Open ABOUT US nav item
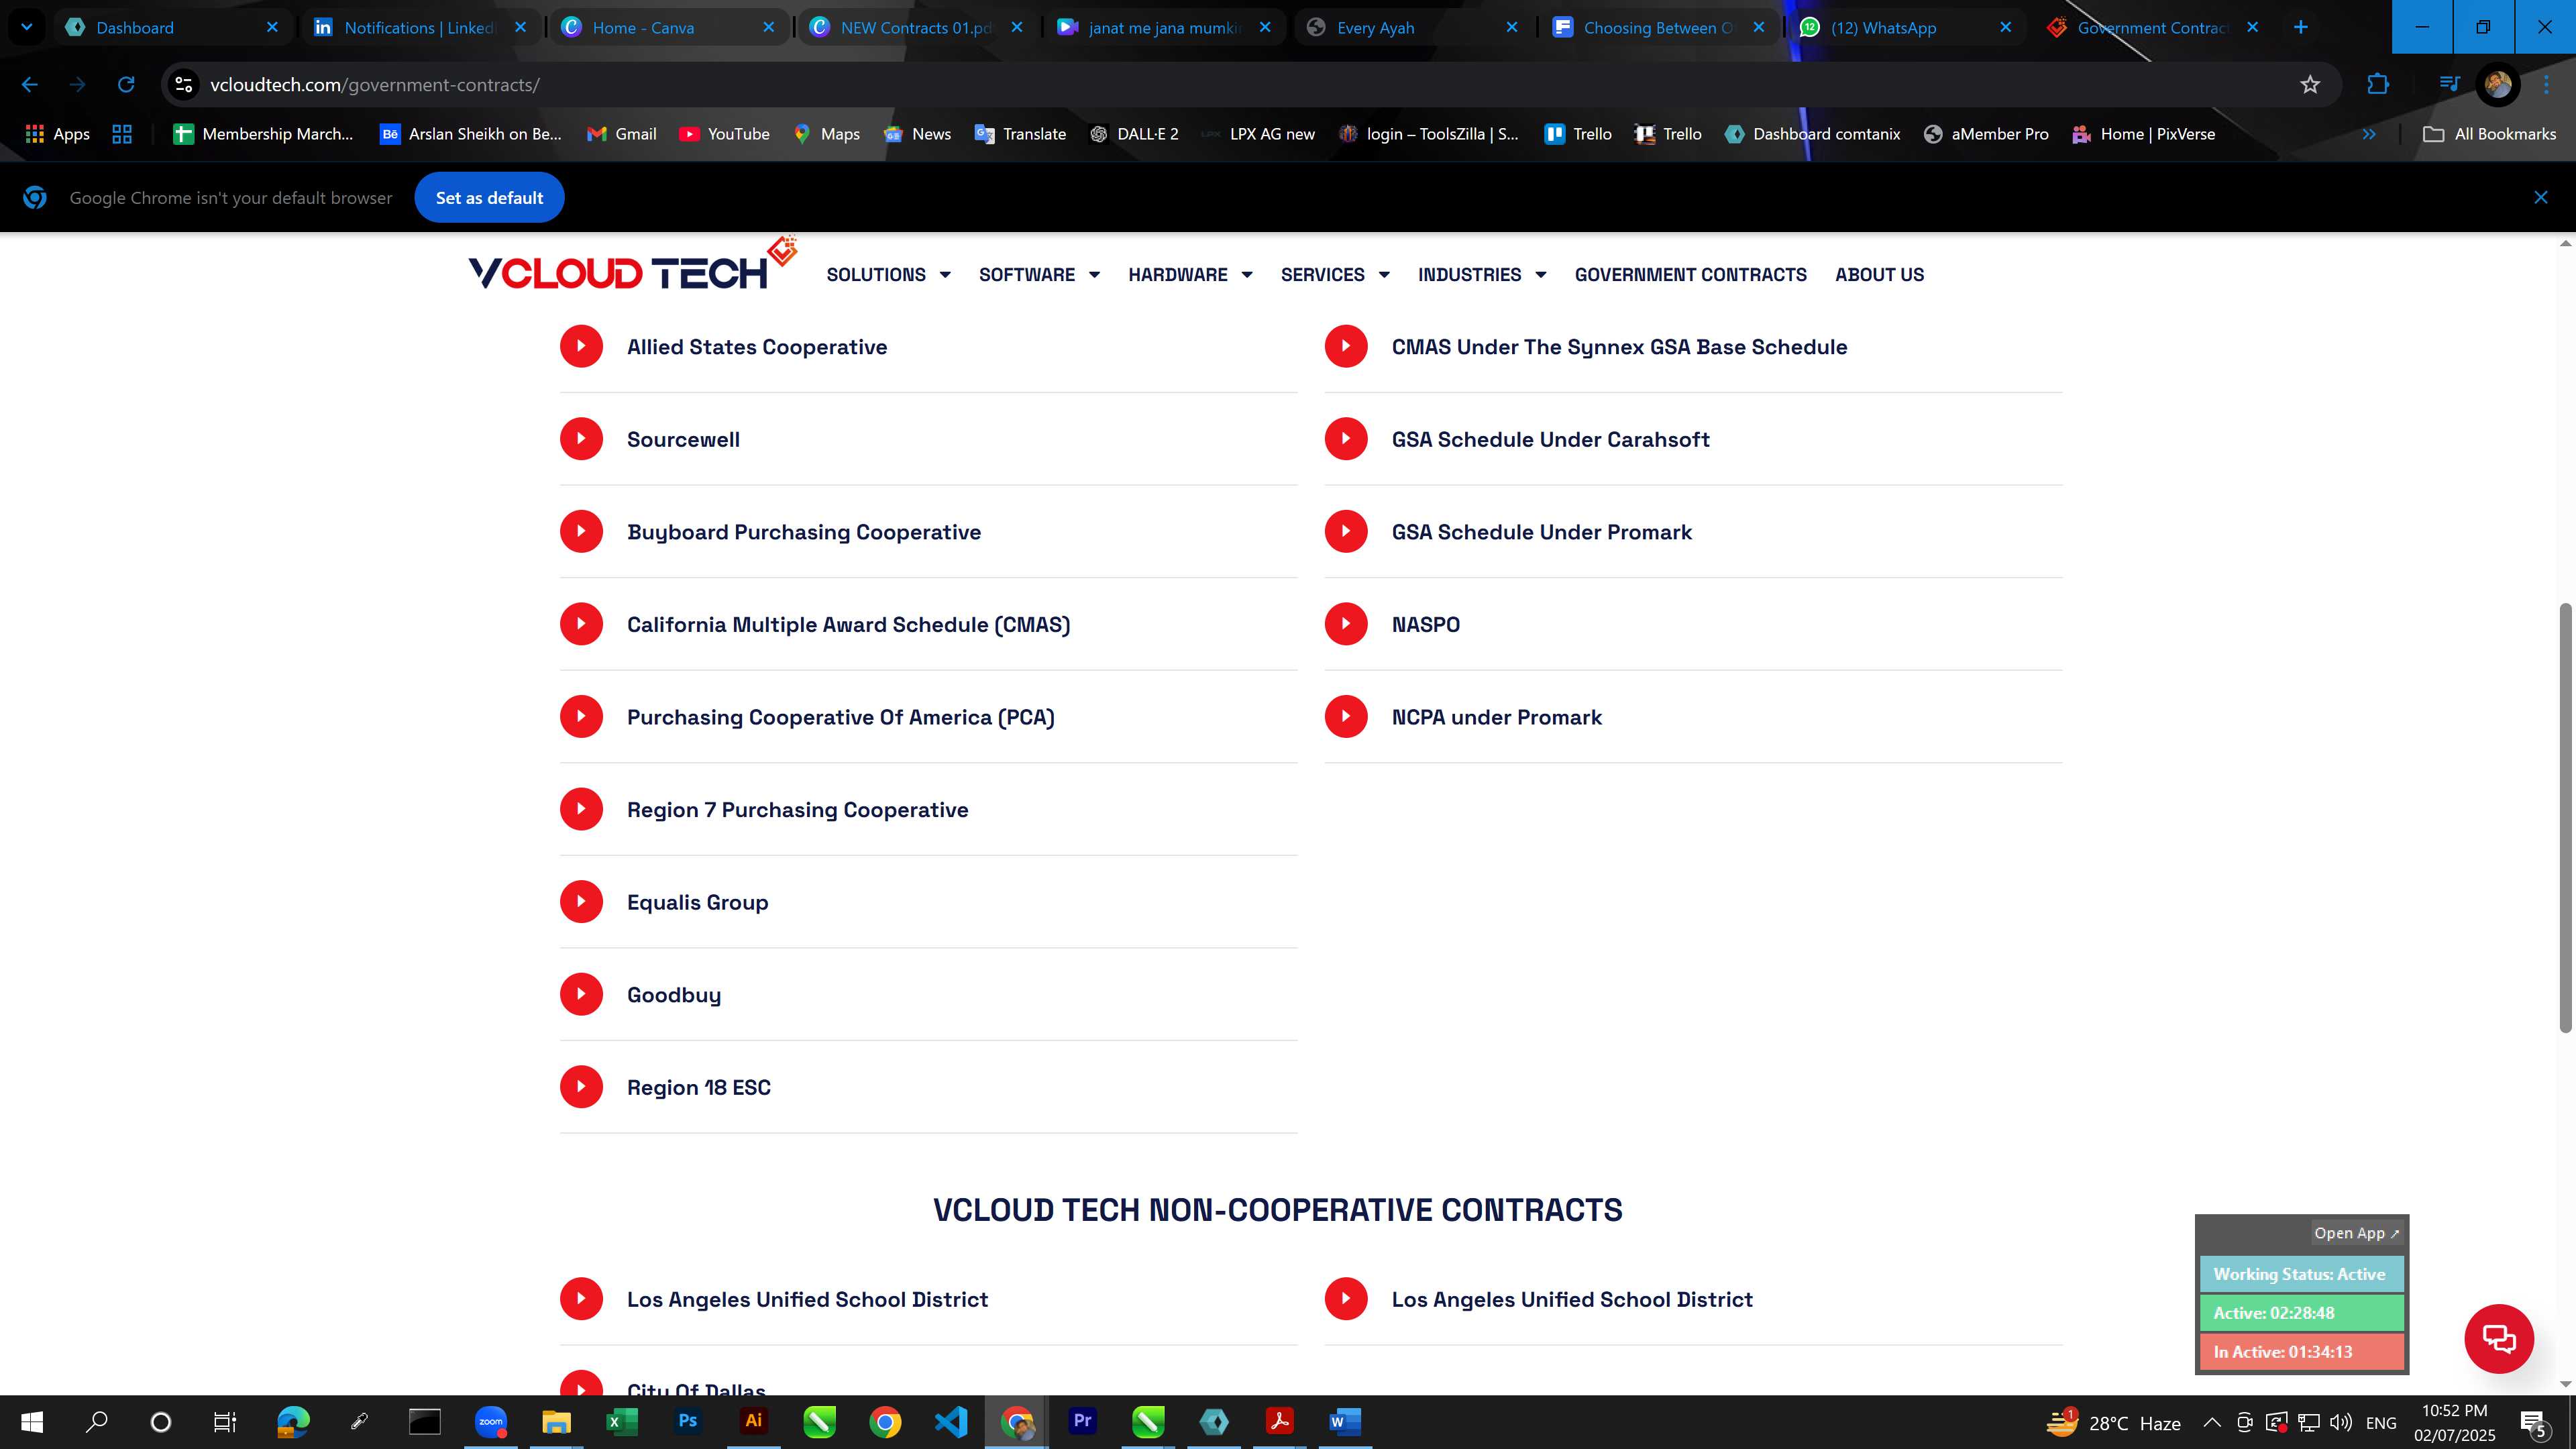The height and width of the screenshot is (1449, 2576). click(x=1879, y=274)
